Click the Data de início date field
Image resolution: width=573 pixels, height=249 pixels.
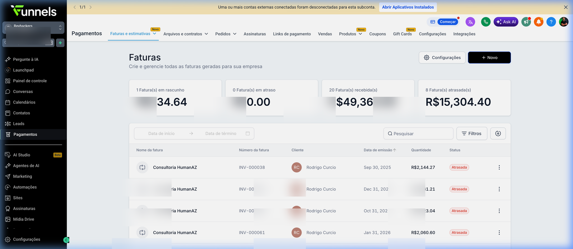162,134
